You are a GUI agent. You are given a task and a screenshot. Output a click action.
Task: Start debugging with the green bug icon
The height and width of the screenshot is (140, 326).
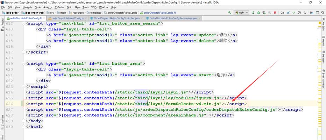[x=258, y=13]
